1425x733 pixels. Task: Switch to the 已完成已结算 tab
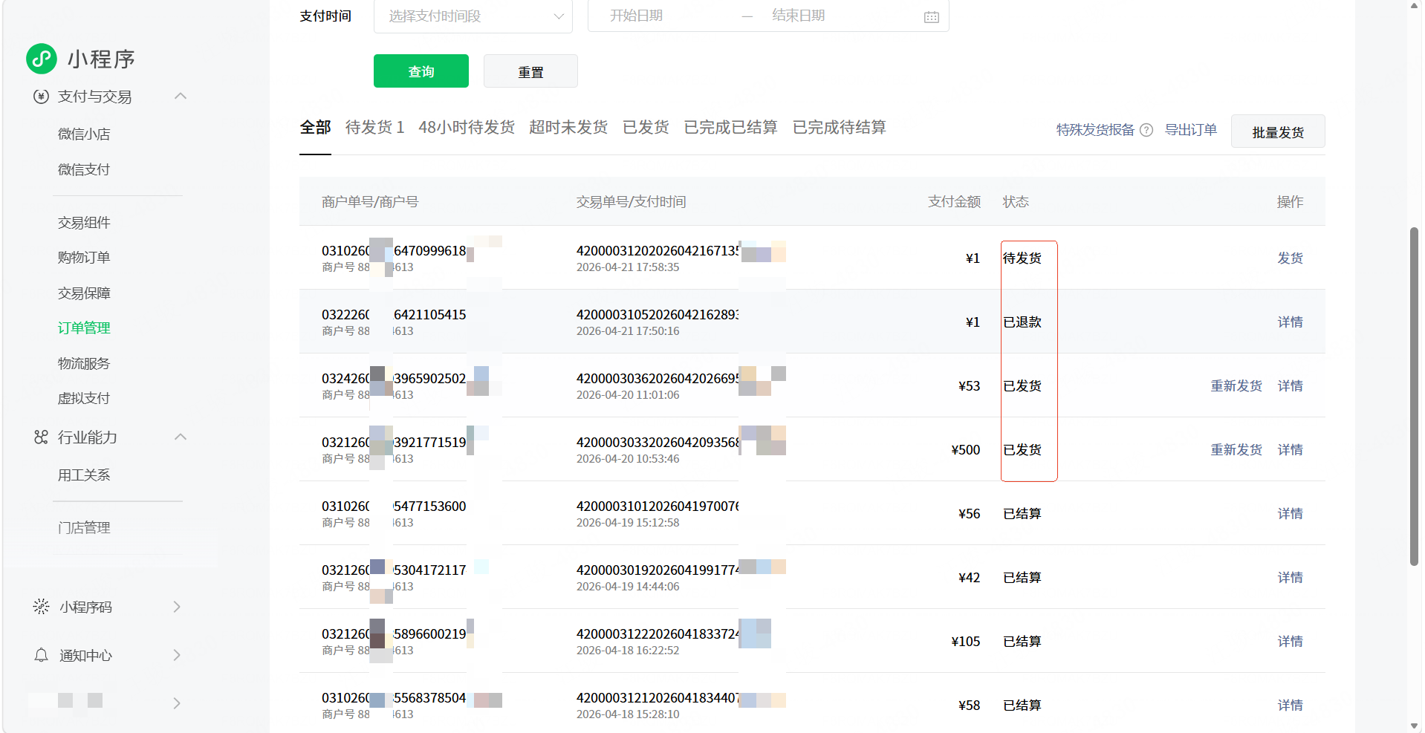[730, 128]
